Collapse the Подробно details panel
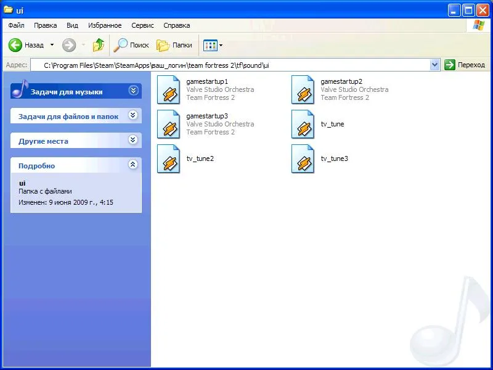Image resolution: width=493 pixels, height=370 pixels. tap(133, 165)
